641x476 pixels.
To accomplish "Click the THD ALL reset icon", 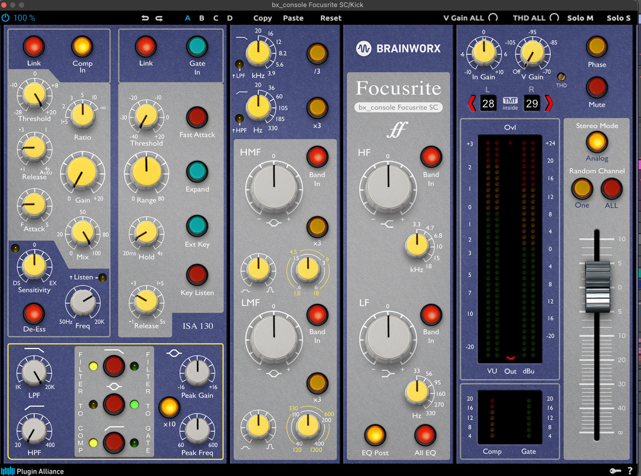I will [x=554, y=18].
